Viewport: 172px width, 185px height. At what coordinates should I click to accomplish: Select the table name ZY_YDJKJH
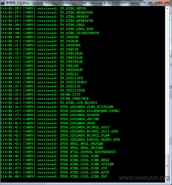(x=69, y=41)
